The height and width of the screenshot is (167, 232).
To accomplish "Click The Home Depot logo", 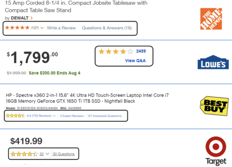I will [211, 19].
